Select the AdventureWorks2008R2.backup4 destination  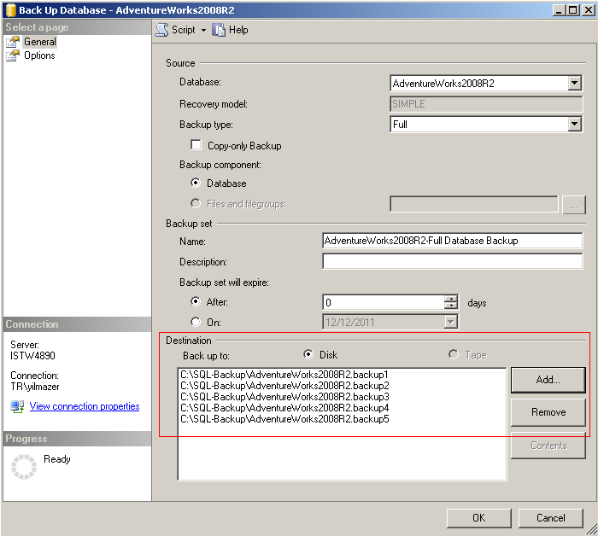pos(284,408)
